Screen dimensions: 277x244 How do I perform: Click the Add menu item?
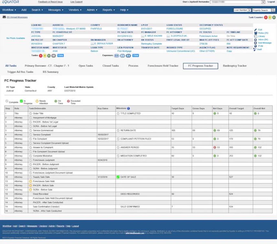(24, 10)
